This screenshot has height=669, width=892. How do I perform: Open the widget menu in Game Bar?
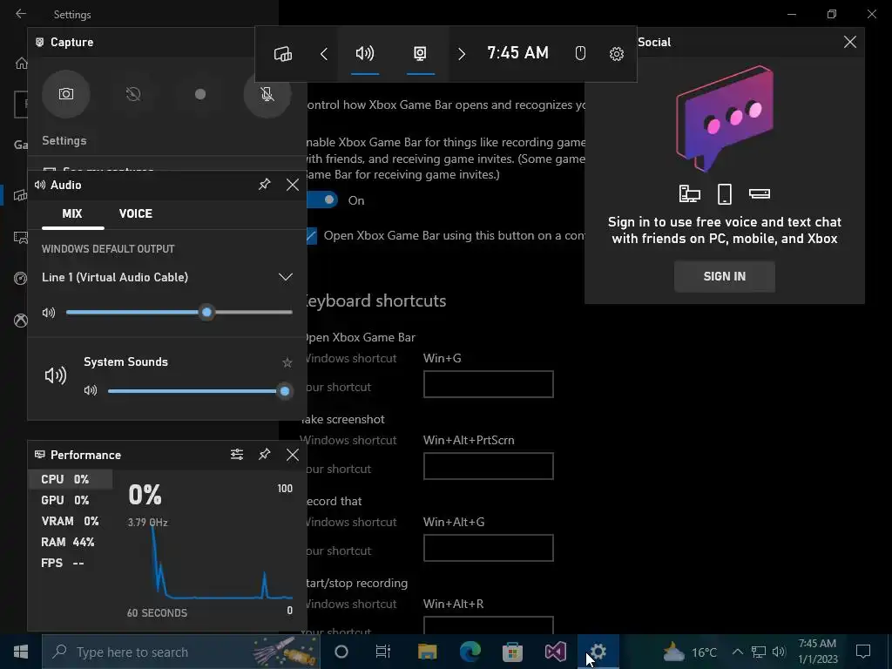coord(283,54)
